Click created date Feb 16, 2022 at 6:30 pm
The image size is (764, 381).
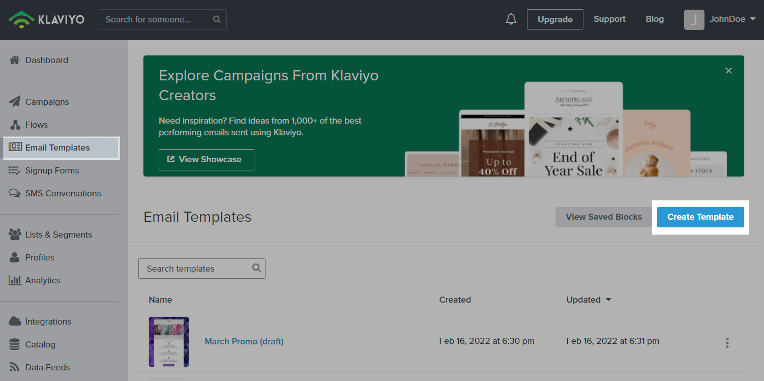487,341
